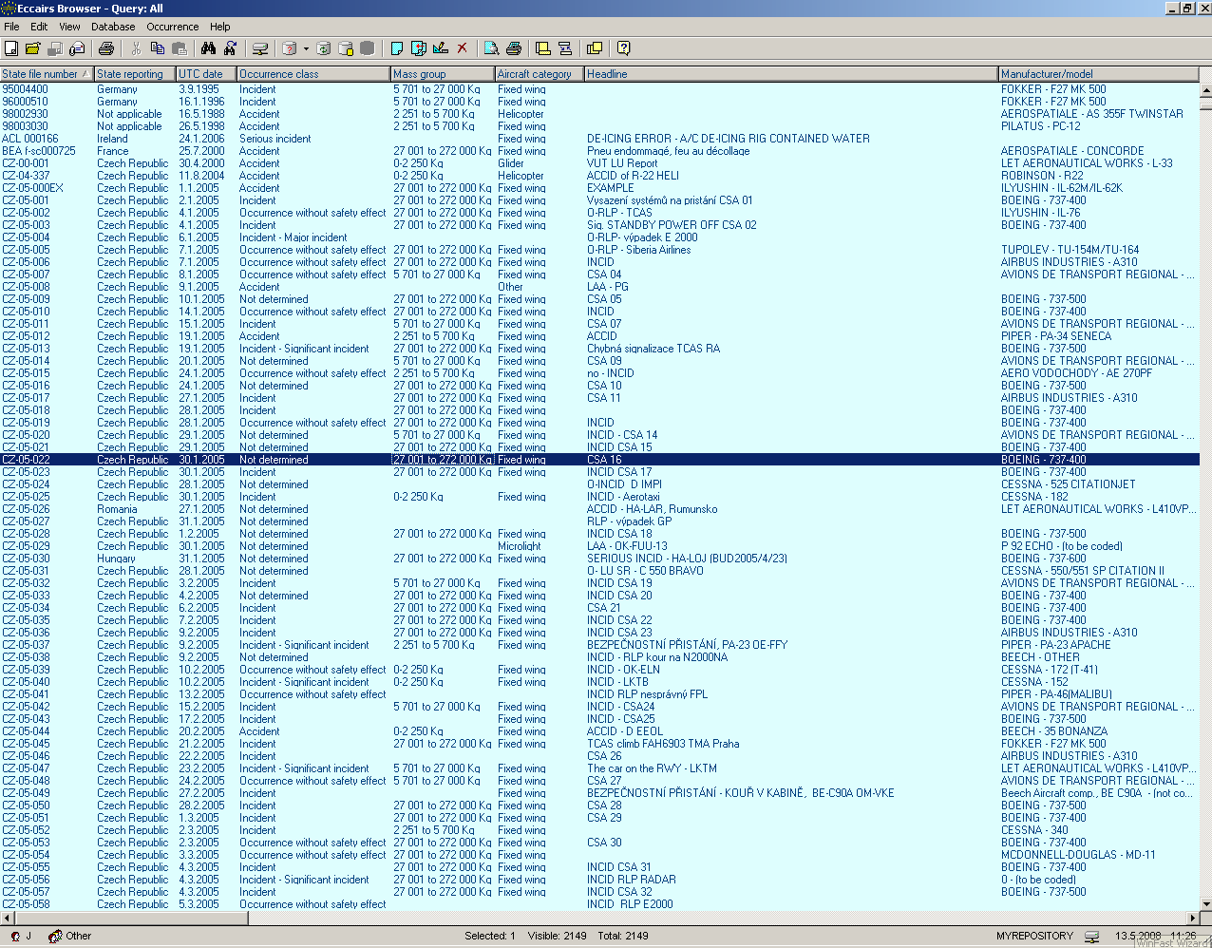Open Find with the binoculars icon
Screen dimensions: 1212x948
[x=208, y=48]
